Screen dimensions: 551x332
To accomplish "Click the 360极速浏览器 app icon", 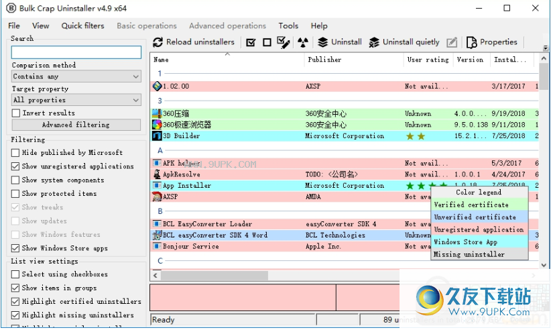I will click(x=157, y=125).
